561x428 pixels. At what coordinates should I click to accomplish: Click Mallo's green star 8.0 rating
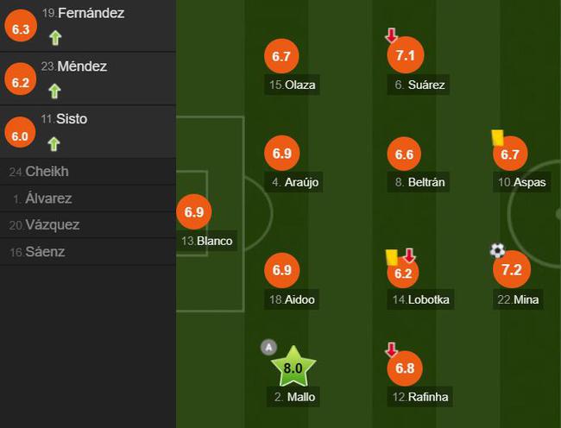[293, 367]
